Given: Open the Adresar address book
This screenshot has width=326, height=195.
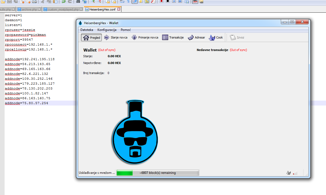Looking at the screenshot, I should [x=196, y=37].
